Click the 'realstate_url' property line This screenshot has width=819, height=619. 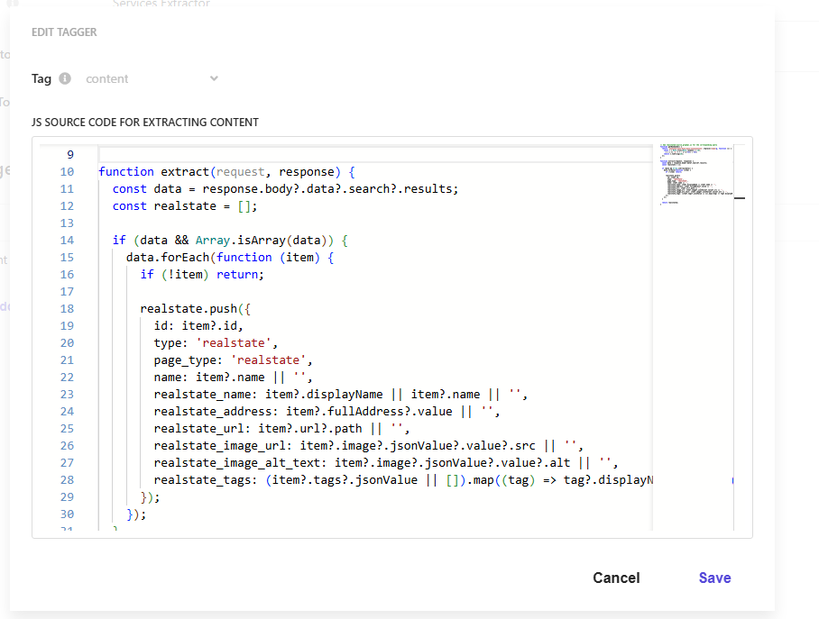point(281,429)
